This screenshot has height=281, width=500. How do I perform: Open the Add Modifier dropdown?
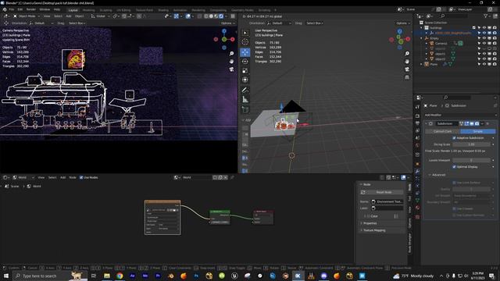point(460,115)
